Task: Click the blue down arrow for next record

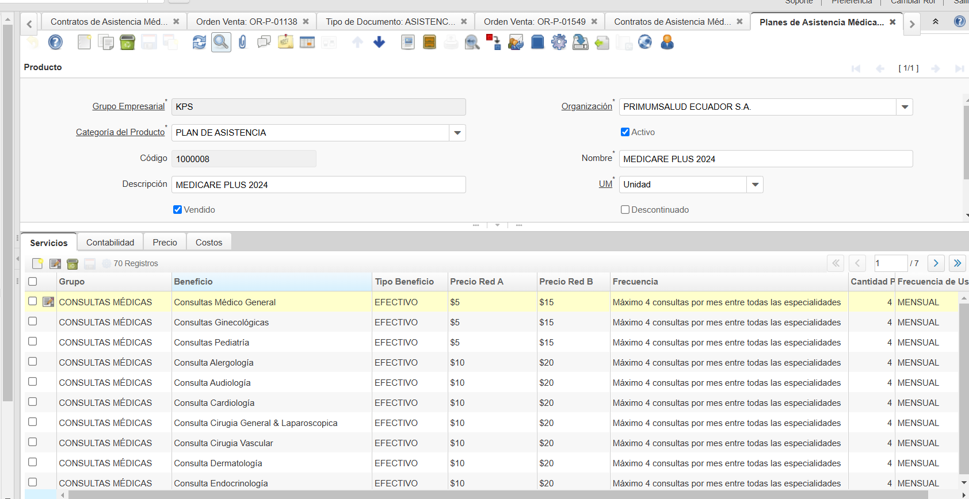Action: pyautogui.click(x=379, y=42)
